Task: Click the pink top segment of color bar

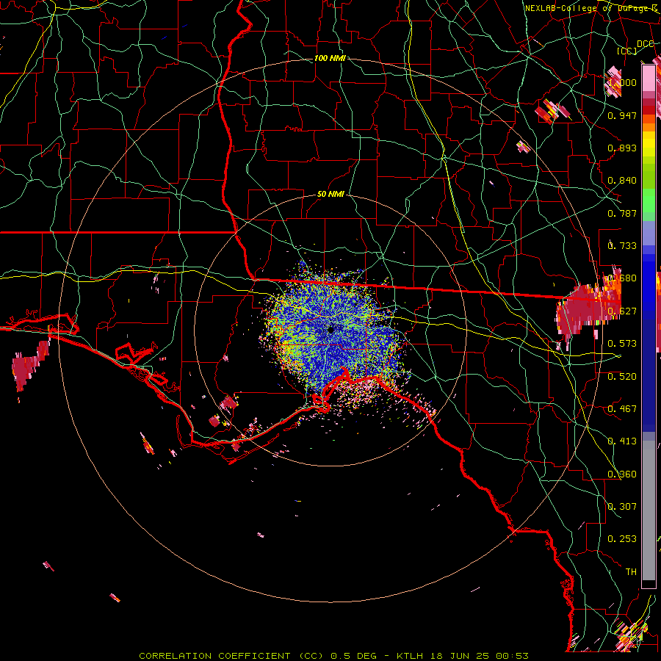Action: coord(649,78)
